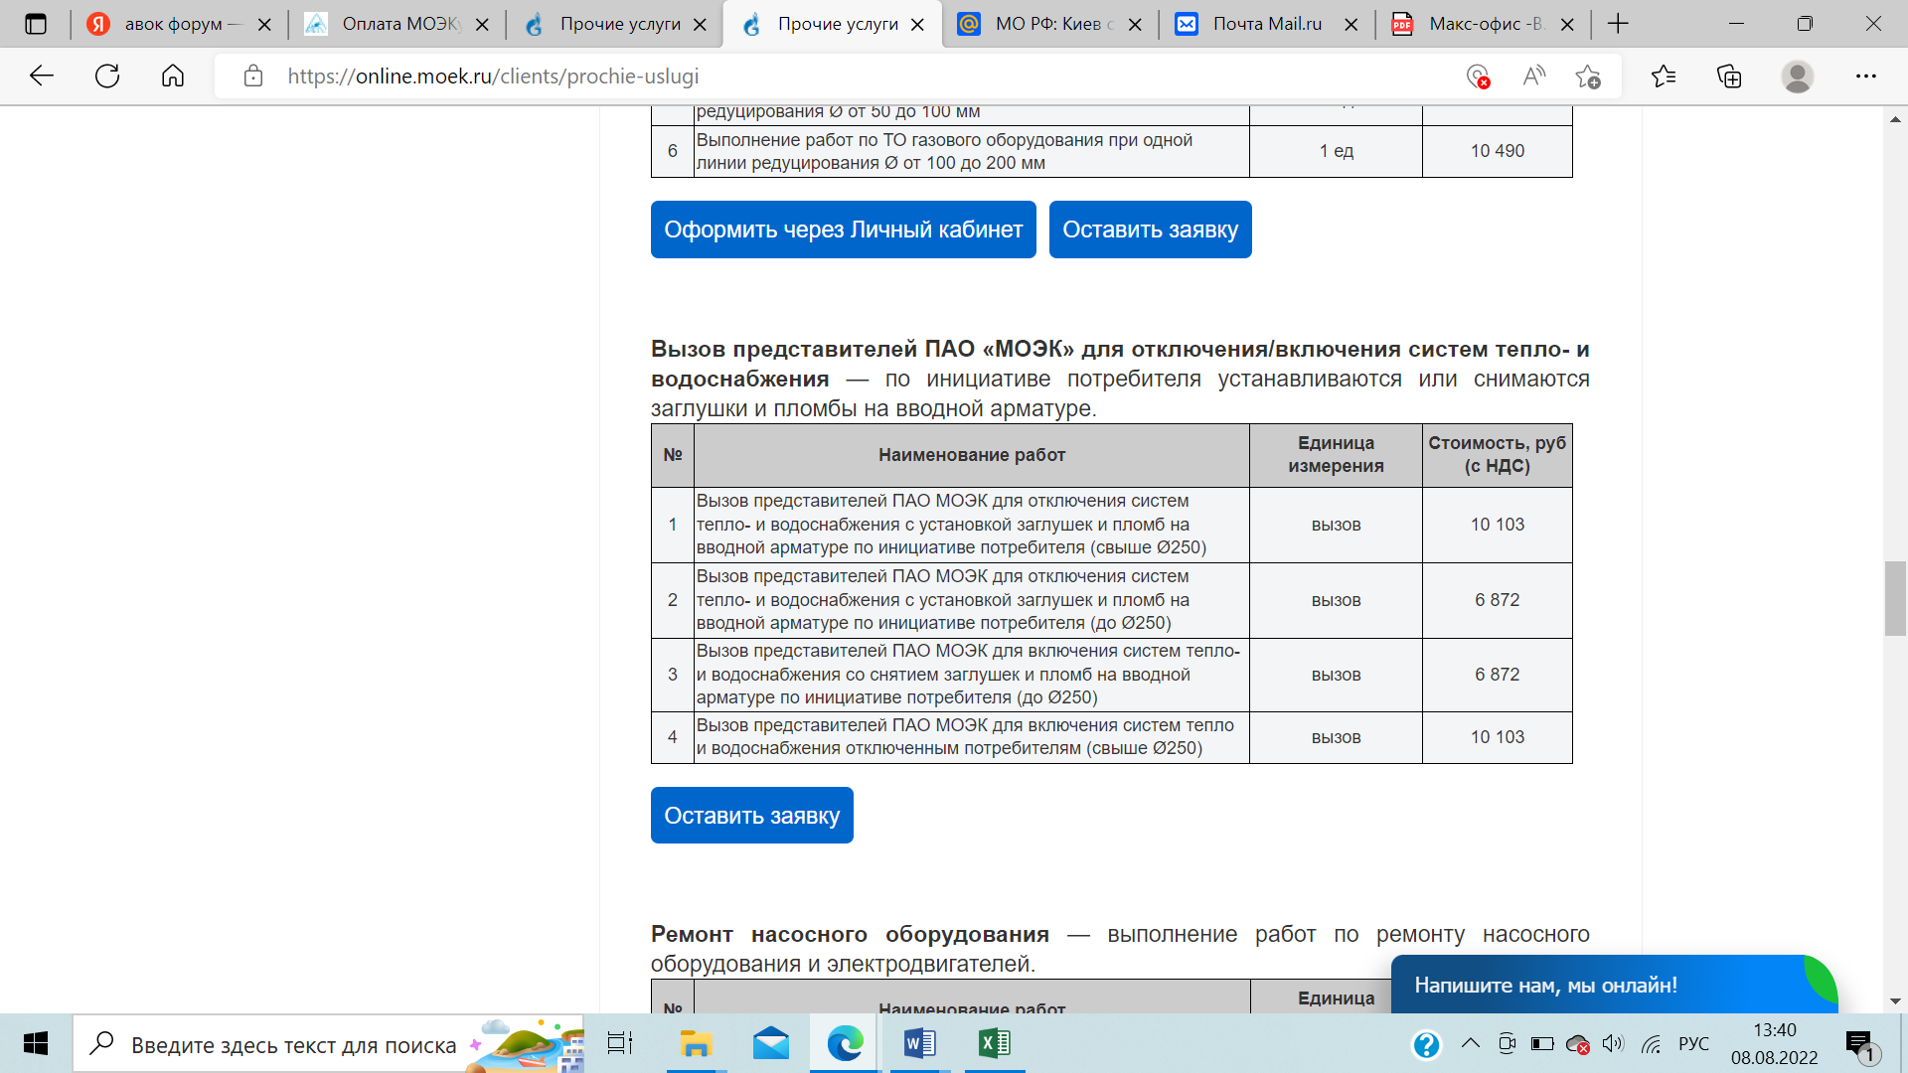Open the Collections icon in toolbar
The width and height of the screenshot is (1908, 1073).
1729,77
